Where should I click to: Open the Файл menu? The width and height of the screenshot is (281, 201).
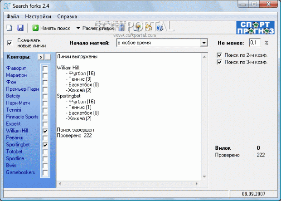[13, 16]
